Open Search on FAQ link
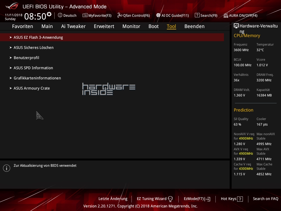This screenshot has width=281, height=211. [265, 199]
